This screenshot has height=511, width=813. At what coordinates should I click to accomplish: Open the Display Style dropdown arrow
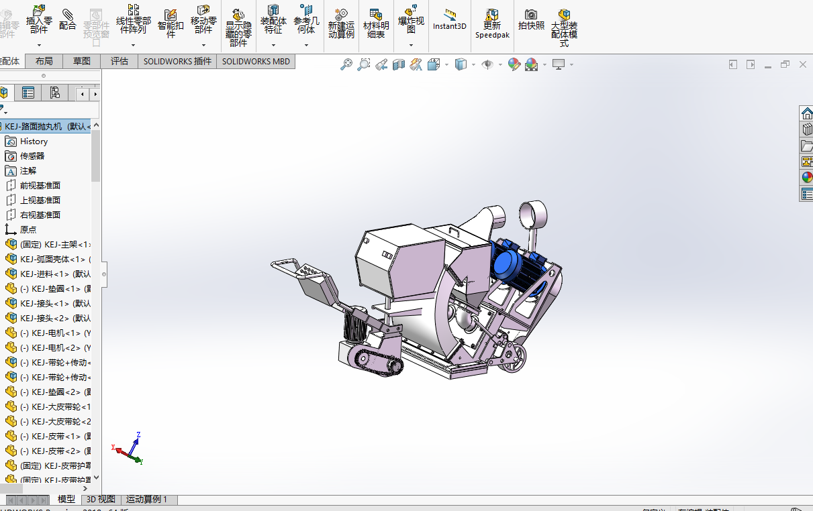[473, 65]
